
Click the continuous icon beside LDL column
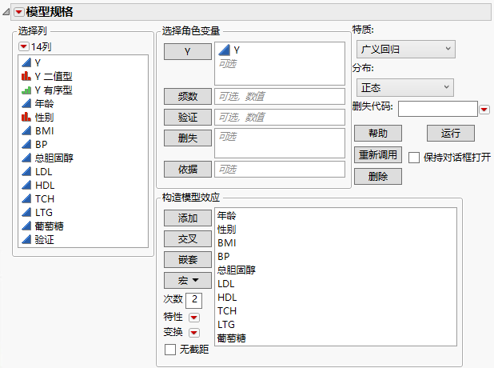pos(26,171)
